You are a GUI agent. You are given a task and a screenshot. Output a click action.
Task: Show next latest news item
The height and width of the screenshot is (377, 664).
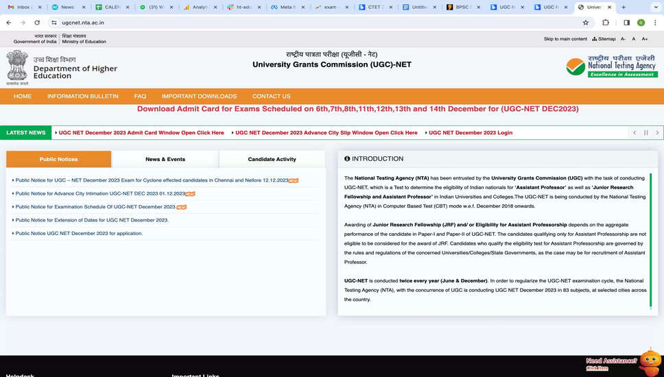point(657,133)
